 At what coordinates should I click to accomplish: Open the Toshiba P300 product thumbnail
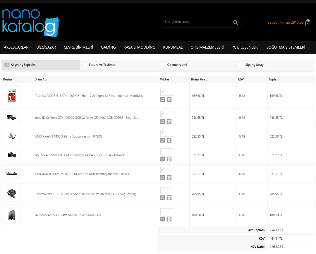(12, 96)
